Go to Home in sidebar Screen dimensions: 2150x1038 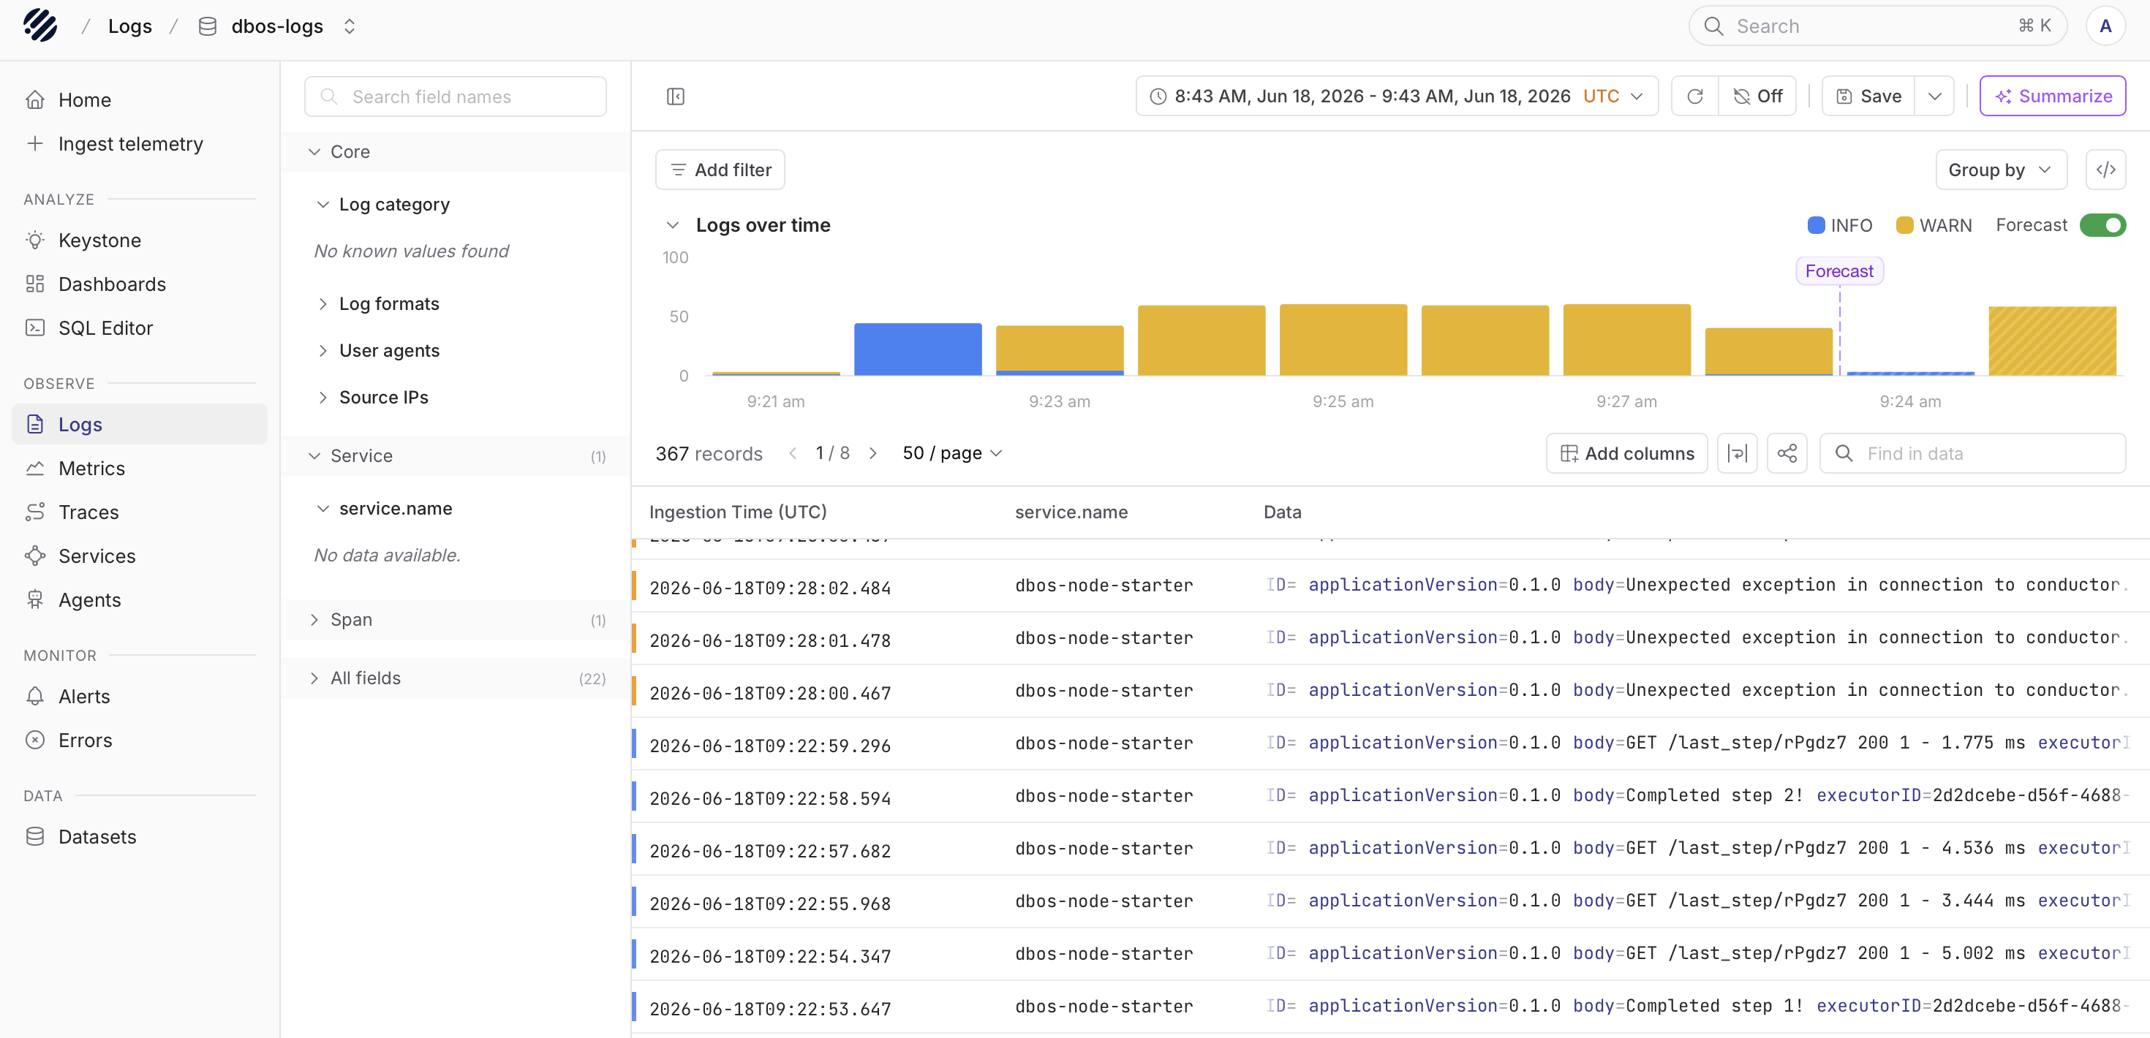click(x=140, y=100)
